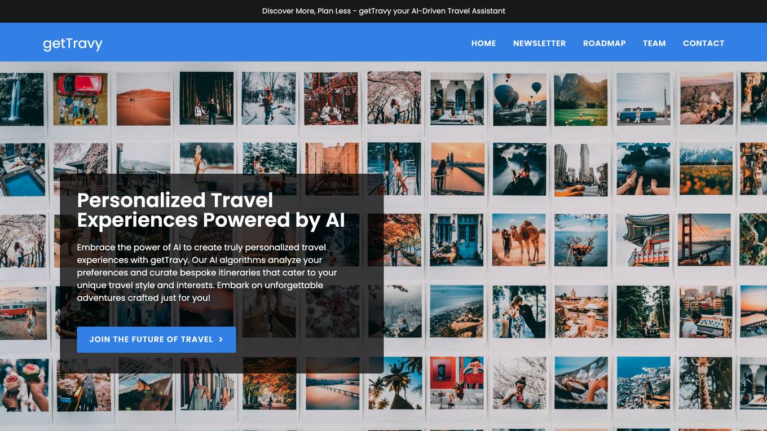Click the waterfall photo in the top row
This screenshot has height=431, width=767.
(x=21, y=99)
